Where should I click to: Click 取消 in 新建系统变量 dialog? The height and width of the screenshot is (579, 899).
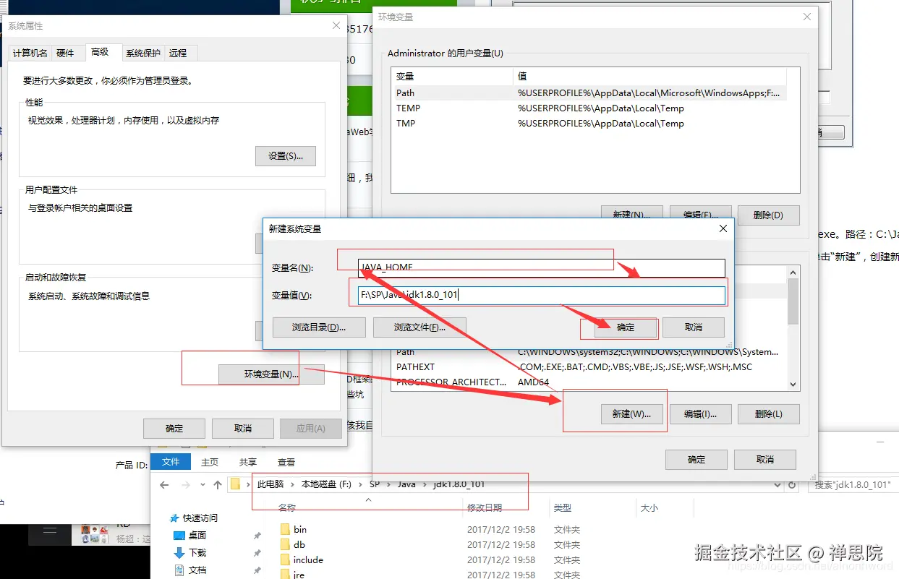pos(694,327)
